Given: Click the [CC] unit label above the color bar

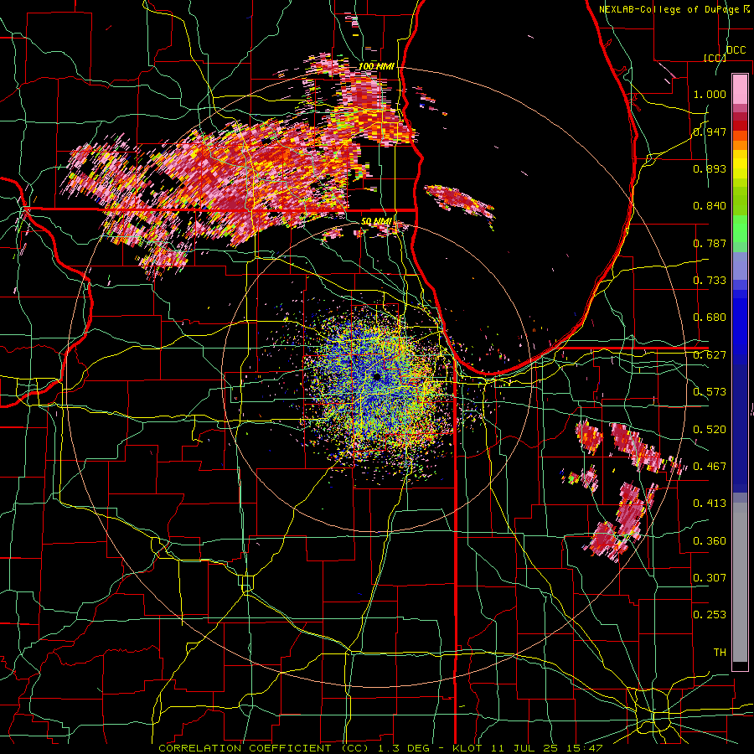Looking at the screenshot, I should coord(715,58).
